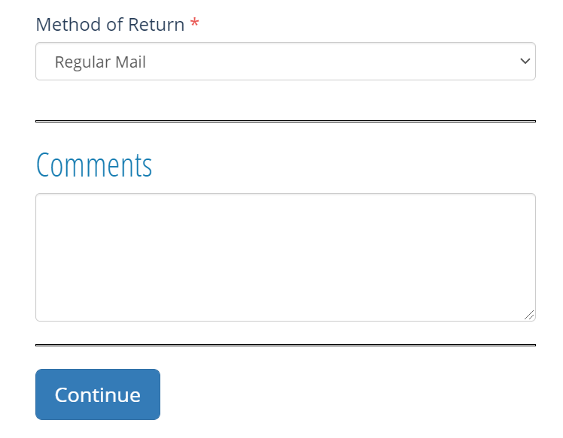The image size is (563, 438).
Task: Activate the large blank comments box
Action: [285, 258]
